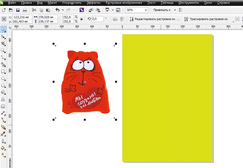Open the application launcher dropdown arrow
Image resolution: width=243 pixels, height=168 pixels.
[113, 10]
